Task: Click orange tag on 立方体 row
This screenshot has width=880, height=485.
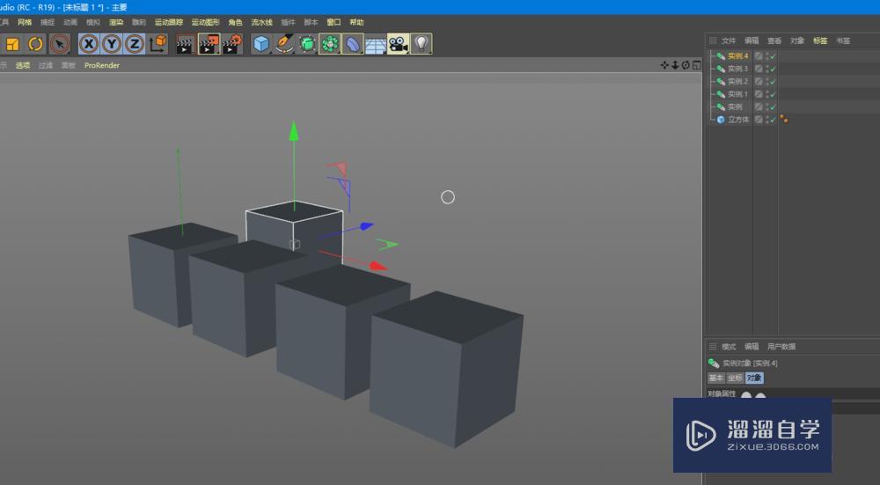Action: pos(784,119)
